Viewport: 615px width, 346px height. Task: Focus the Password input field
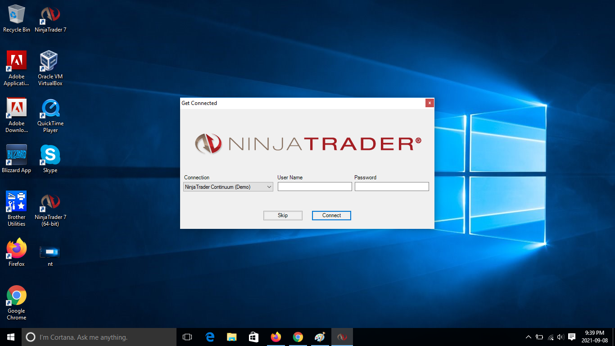[x=392, y=187]
